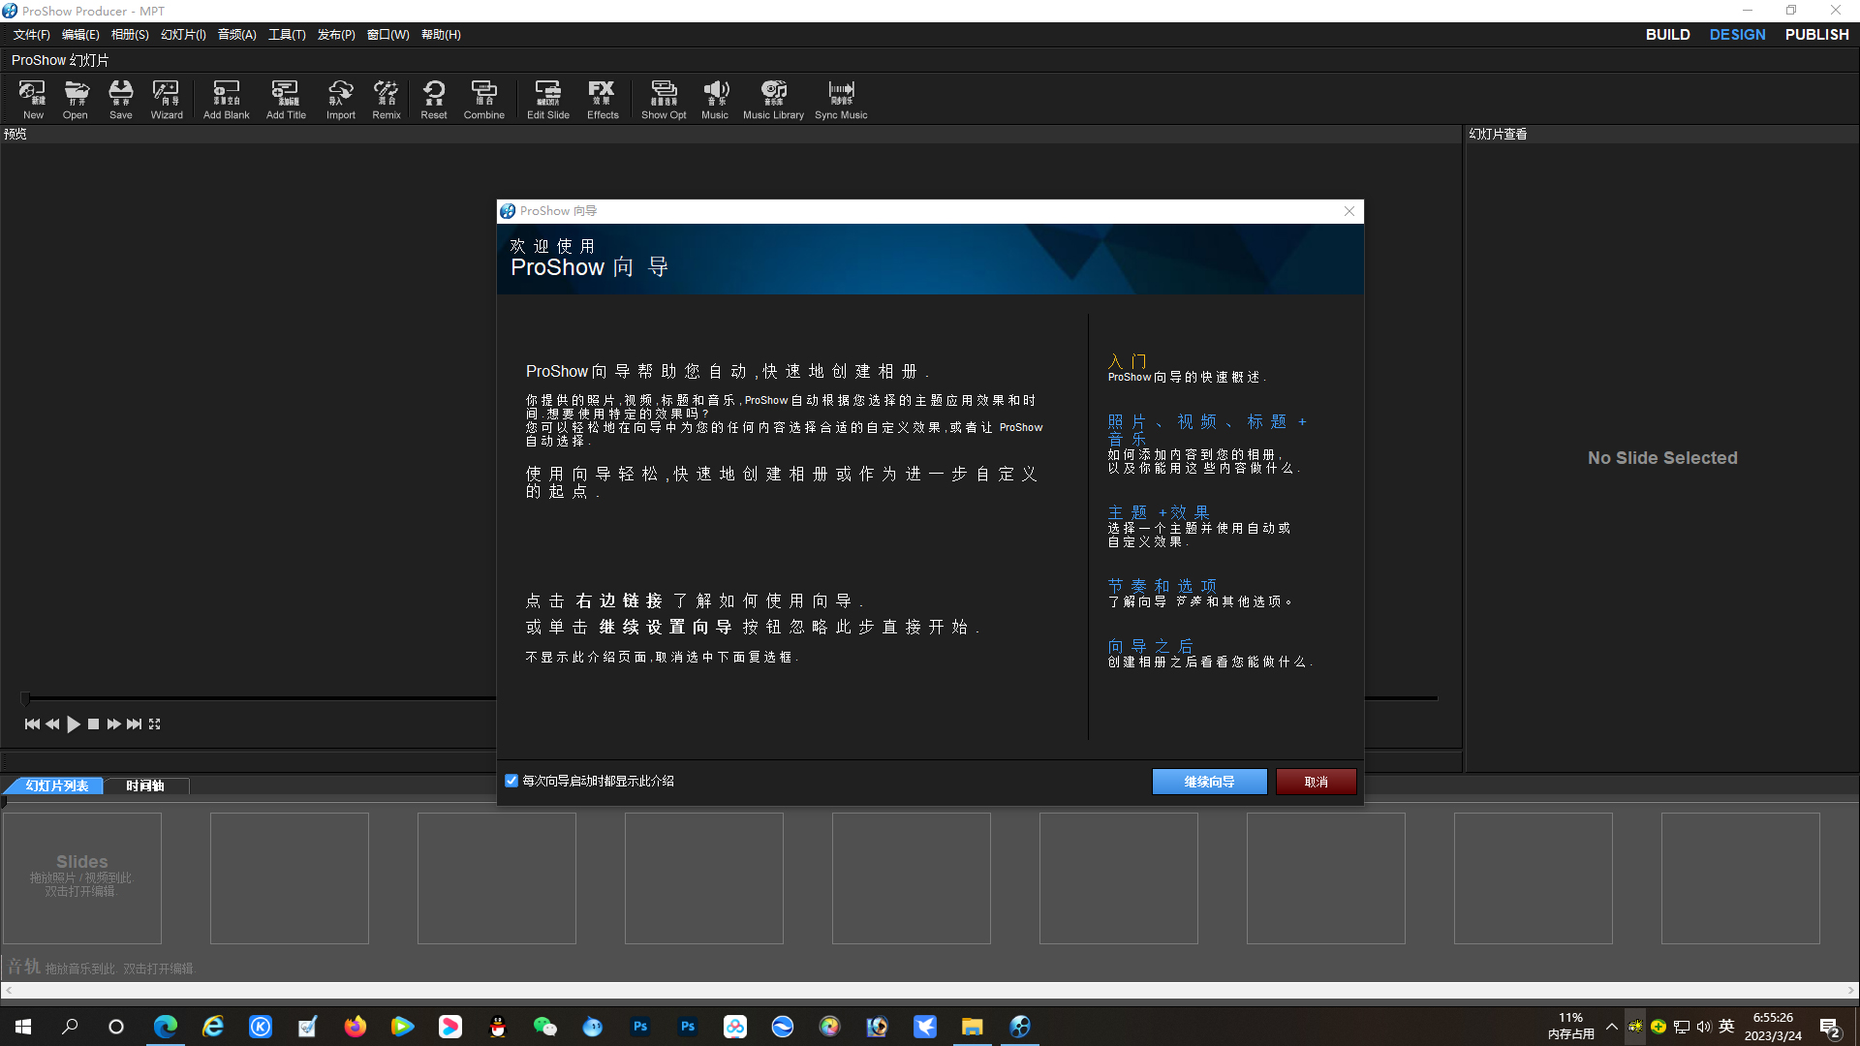Open the 照片、视频、标题+音乐 link
The image size is (1860, 1046).
1207,430
